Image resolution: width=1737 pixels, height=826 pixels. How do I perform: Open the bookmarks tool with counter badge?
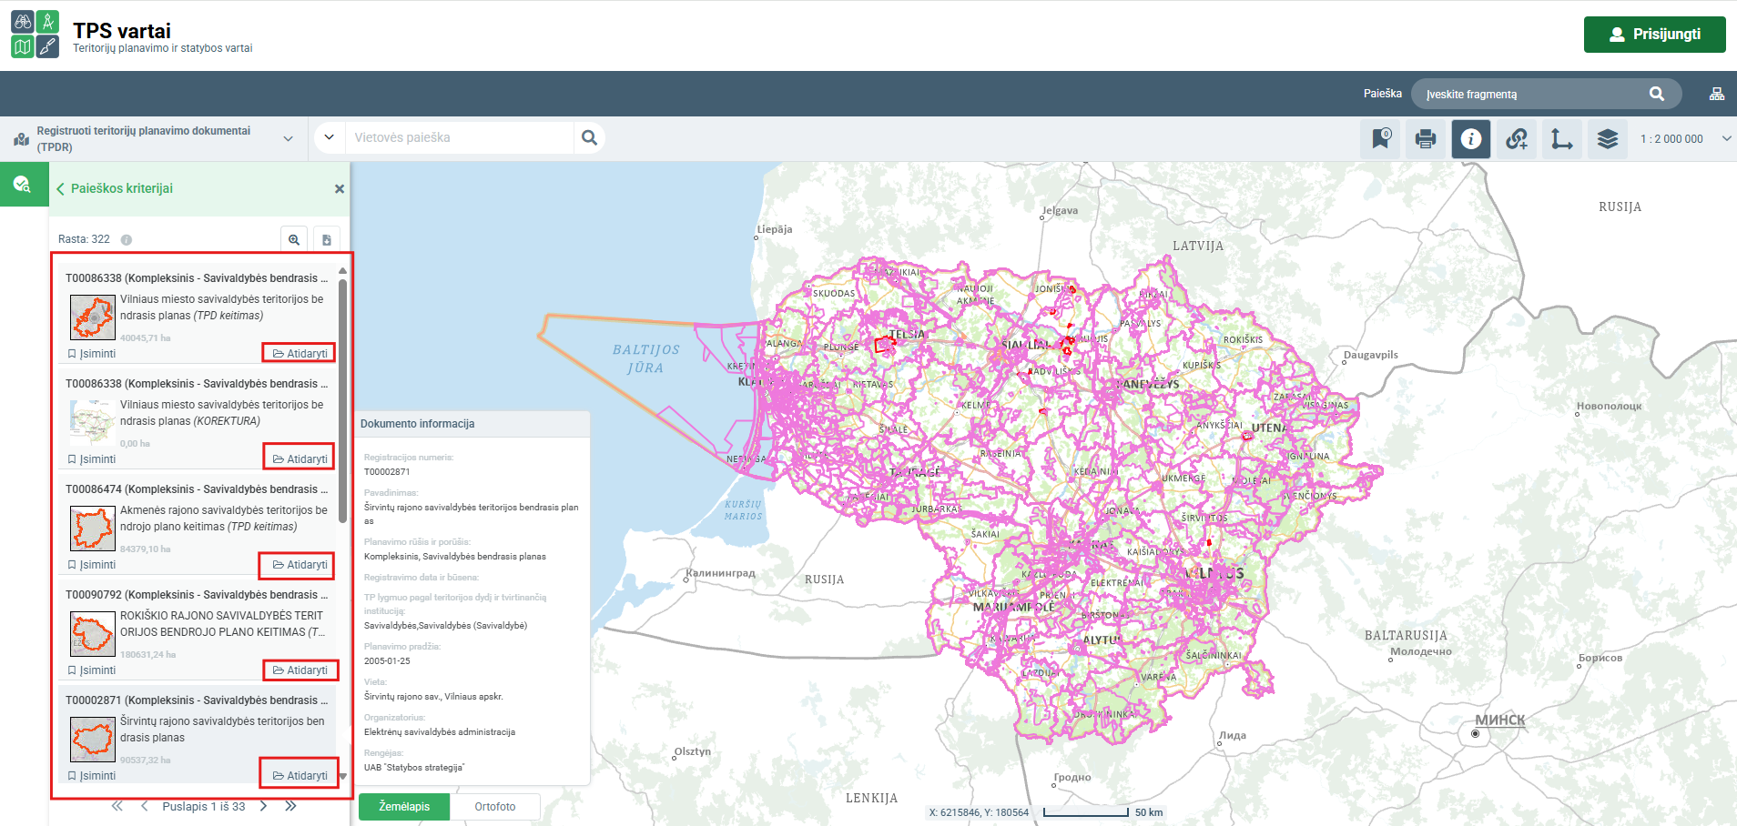point(1380,139)
